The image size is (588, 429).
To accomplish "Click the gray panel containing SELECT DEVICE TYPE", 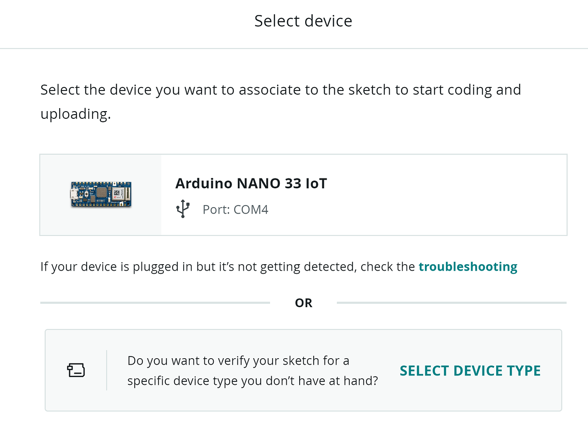I will (x=303, y=370).
